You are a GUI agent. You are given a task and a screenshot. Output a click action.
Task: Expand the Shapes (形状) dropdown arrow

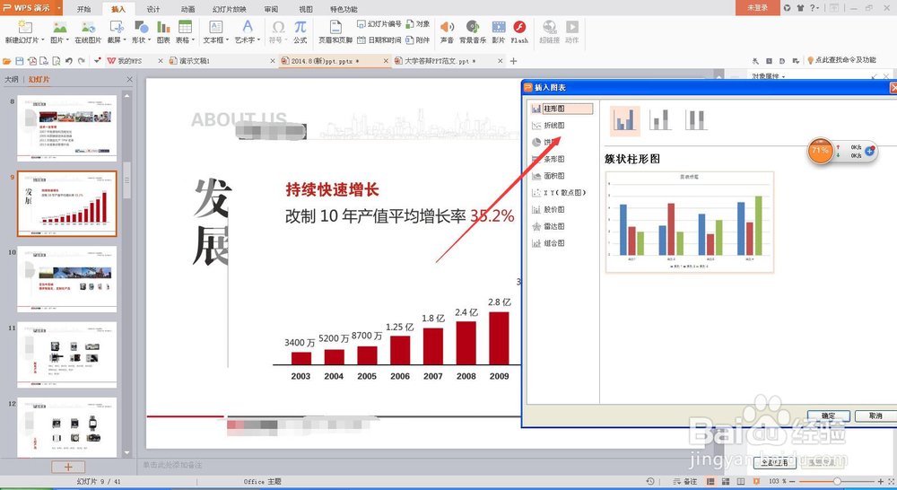click(x=149, y=40)
